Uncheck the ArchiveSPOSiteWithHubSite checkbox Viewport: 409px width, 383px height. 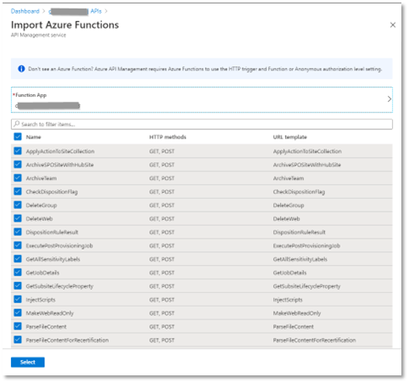[18, 165]
